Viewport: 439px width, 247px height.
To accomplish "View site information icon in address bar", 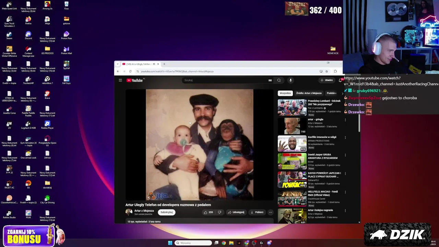I will coord(138,71).
